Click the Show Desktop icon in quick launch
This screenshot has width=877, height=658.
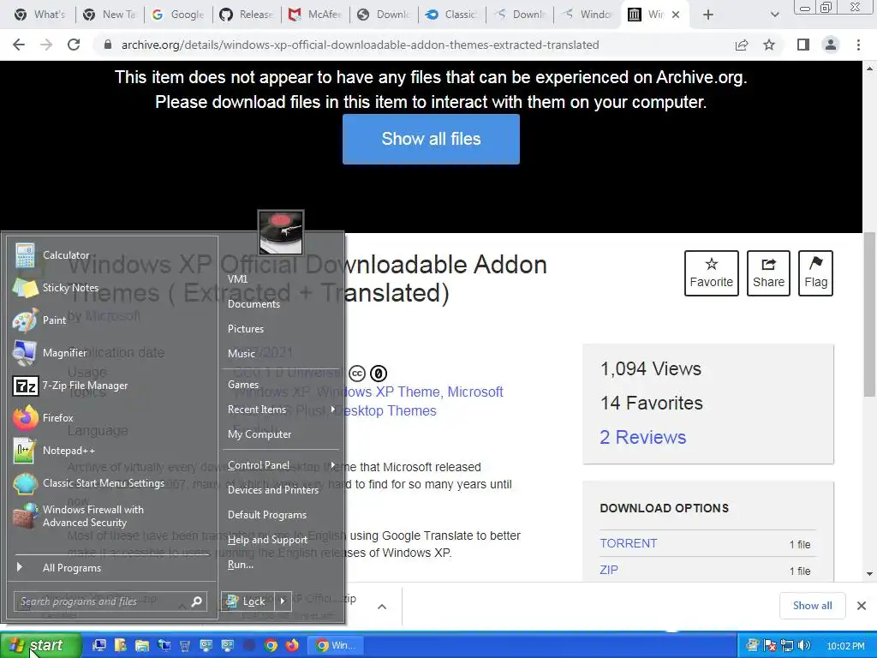(x=99, y=645)
